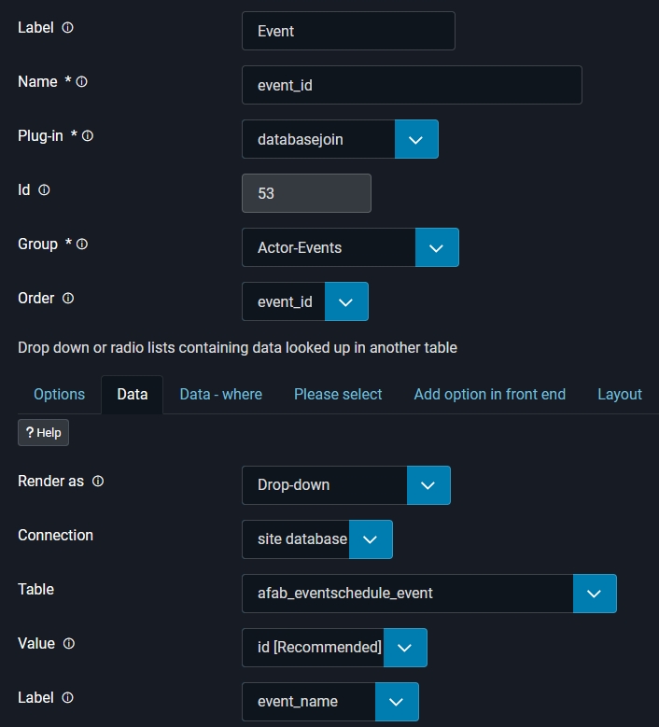The width and height of the screenshot is (659, 727).
Task: Click the Value info icon
Action: click(x=69, y=644)
